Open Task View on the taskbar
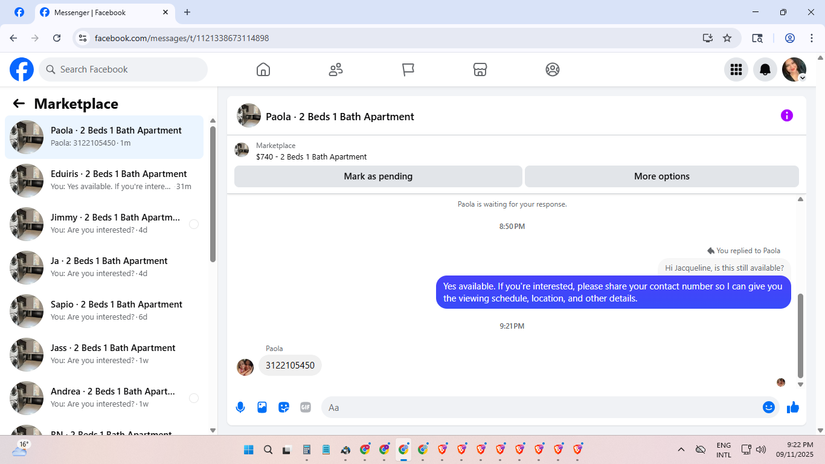 (x=287, y=449)
